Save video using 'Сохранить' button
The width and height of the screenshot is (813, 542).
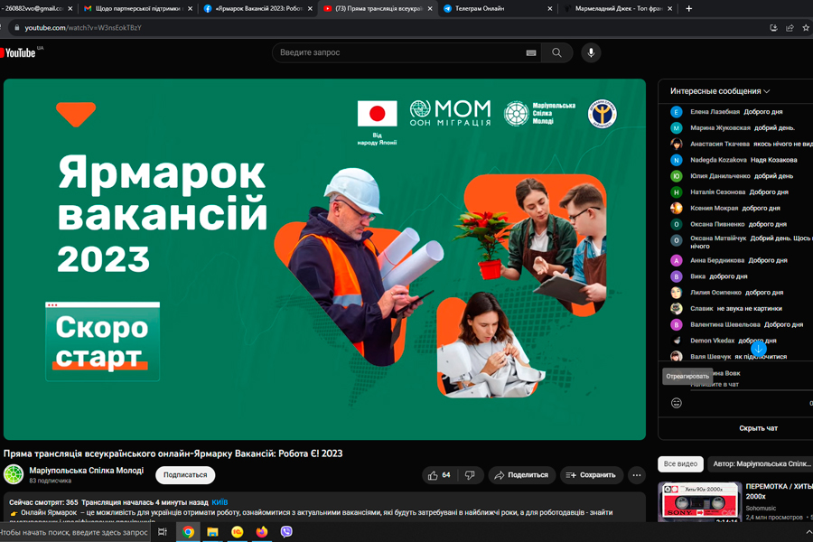[591, 475]
